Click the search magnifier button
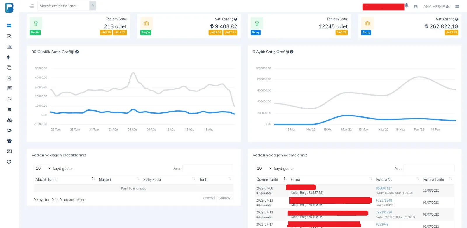This screenshot has height=228, width=467. pos(93,6)
